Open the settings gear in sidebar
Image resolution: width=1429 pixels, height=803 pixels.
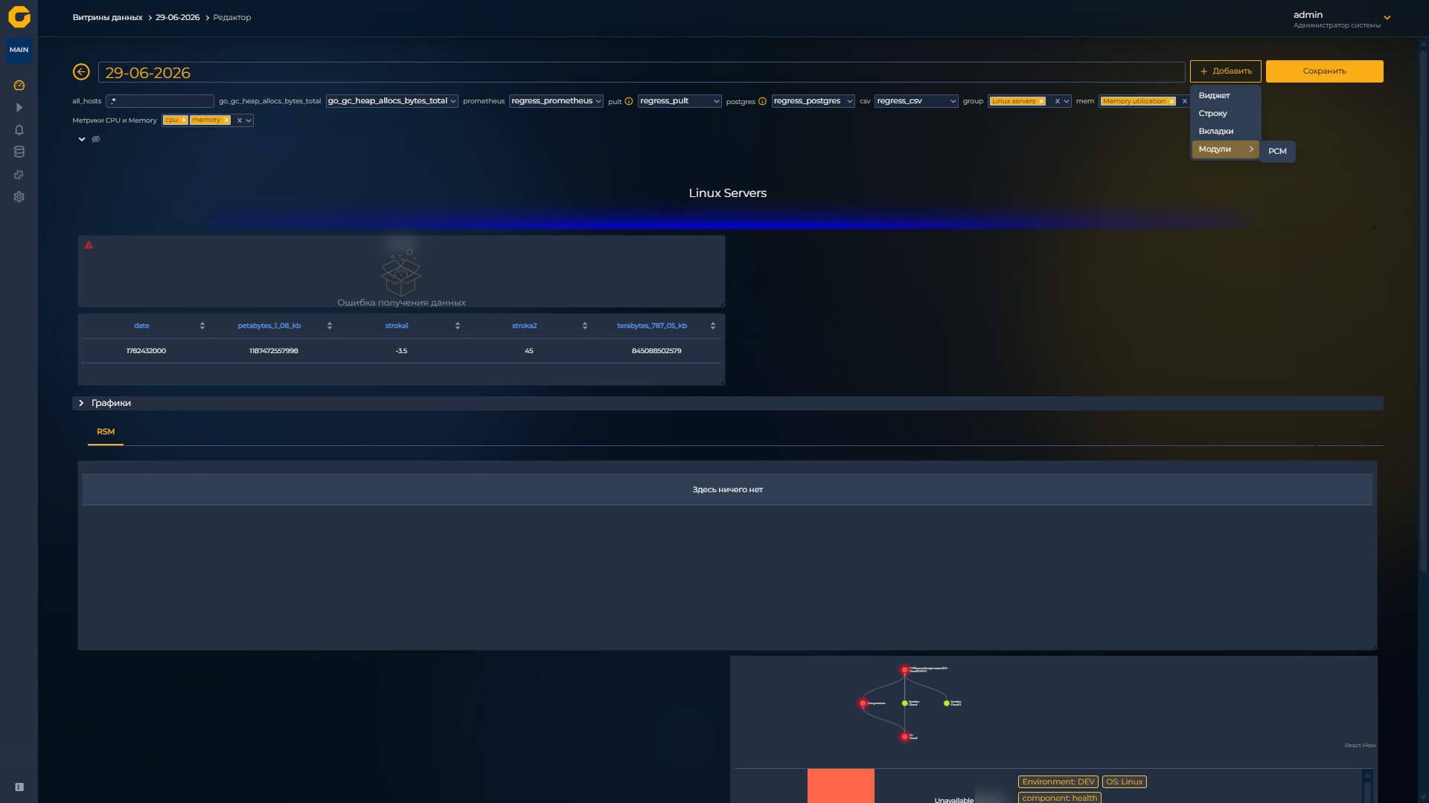[19, 197]
